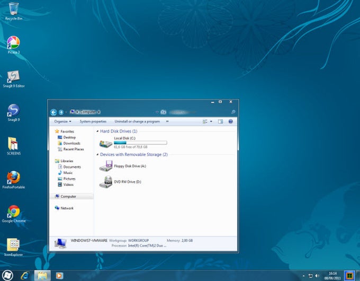The image size is (360, 281).
Task: Click the Explorer Forward arrow button
Action: point(61,112)
